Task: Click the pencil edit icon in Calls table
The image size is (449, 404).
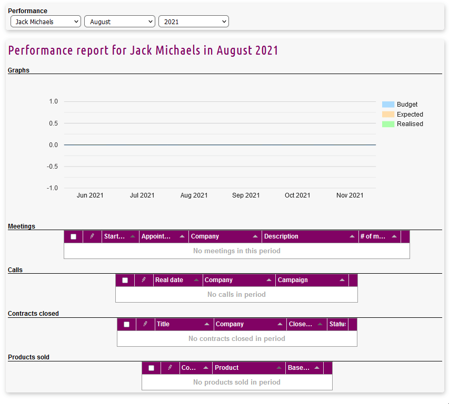Action: (x=144, y=280)
